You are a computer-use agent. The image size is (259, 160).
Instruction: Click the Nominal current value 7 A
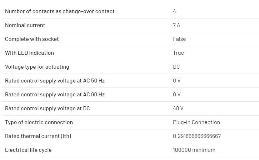(176, 25)
